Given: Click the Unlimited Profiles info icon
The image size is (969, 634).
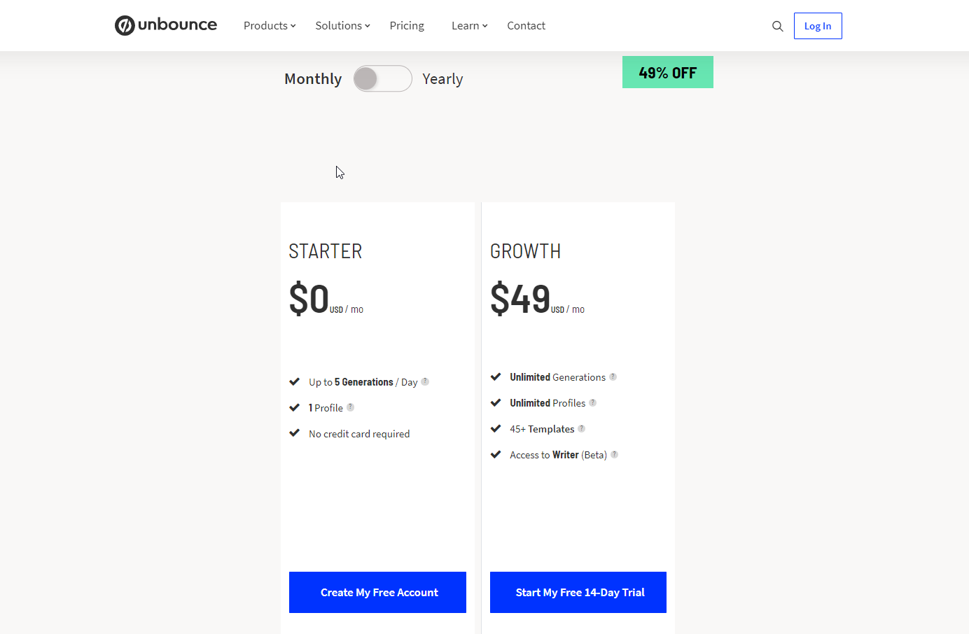Looking at the screenshot, I should coord(593,402).
